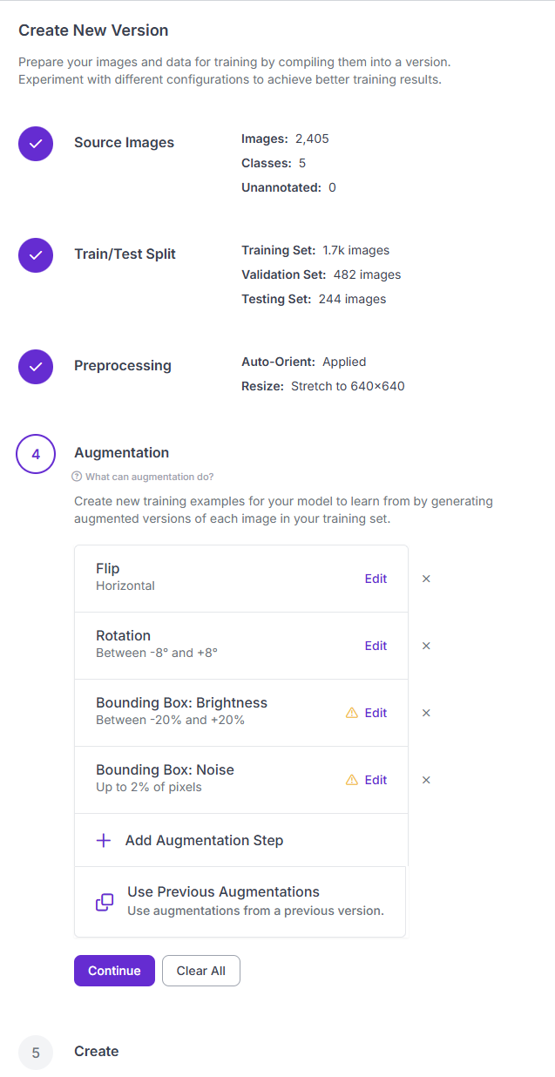The width and height of the screenshot is (555, 1077).
Task: Edit the Rotation augmentation range
Action: pyautogui.click(x=376, y=646)
